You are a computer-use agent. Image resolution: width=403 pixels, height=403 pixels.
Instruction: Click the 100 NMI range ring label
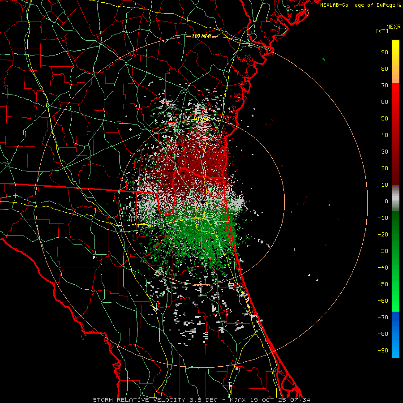click(x=201, y=36)
